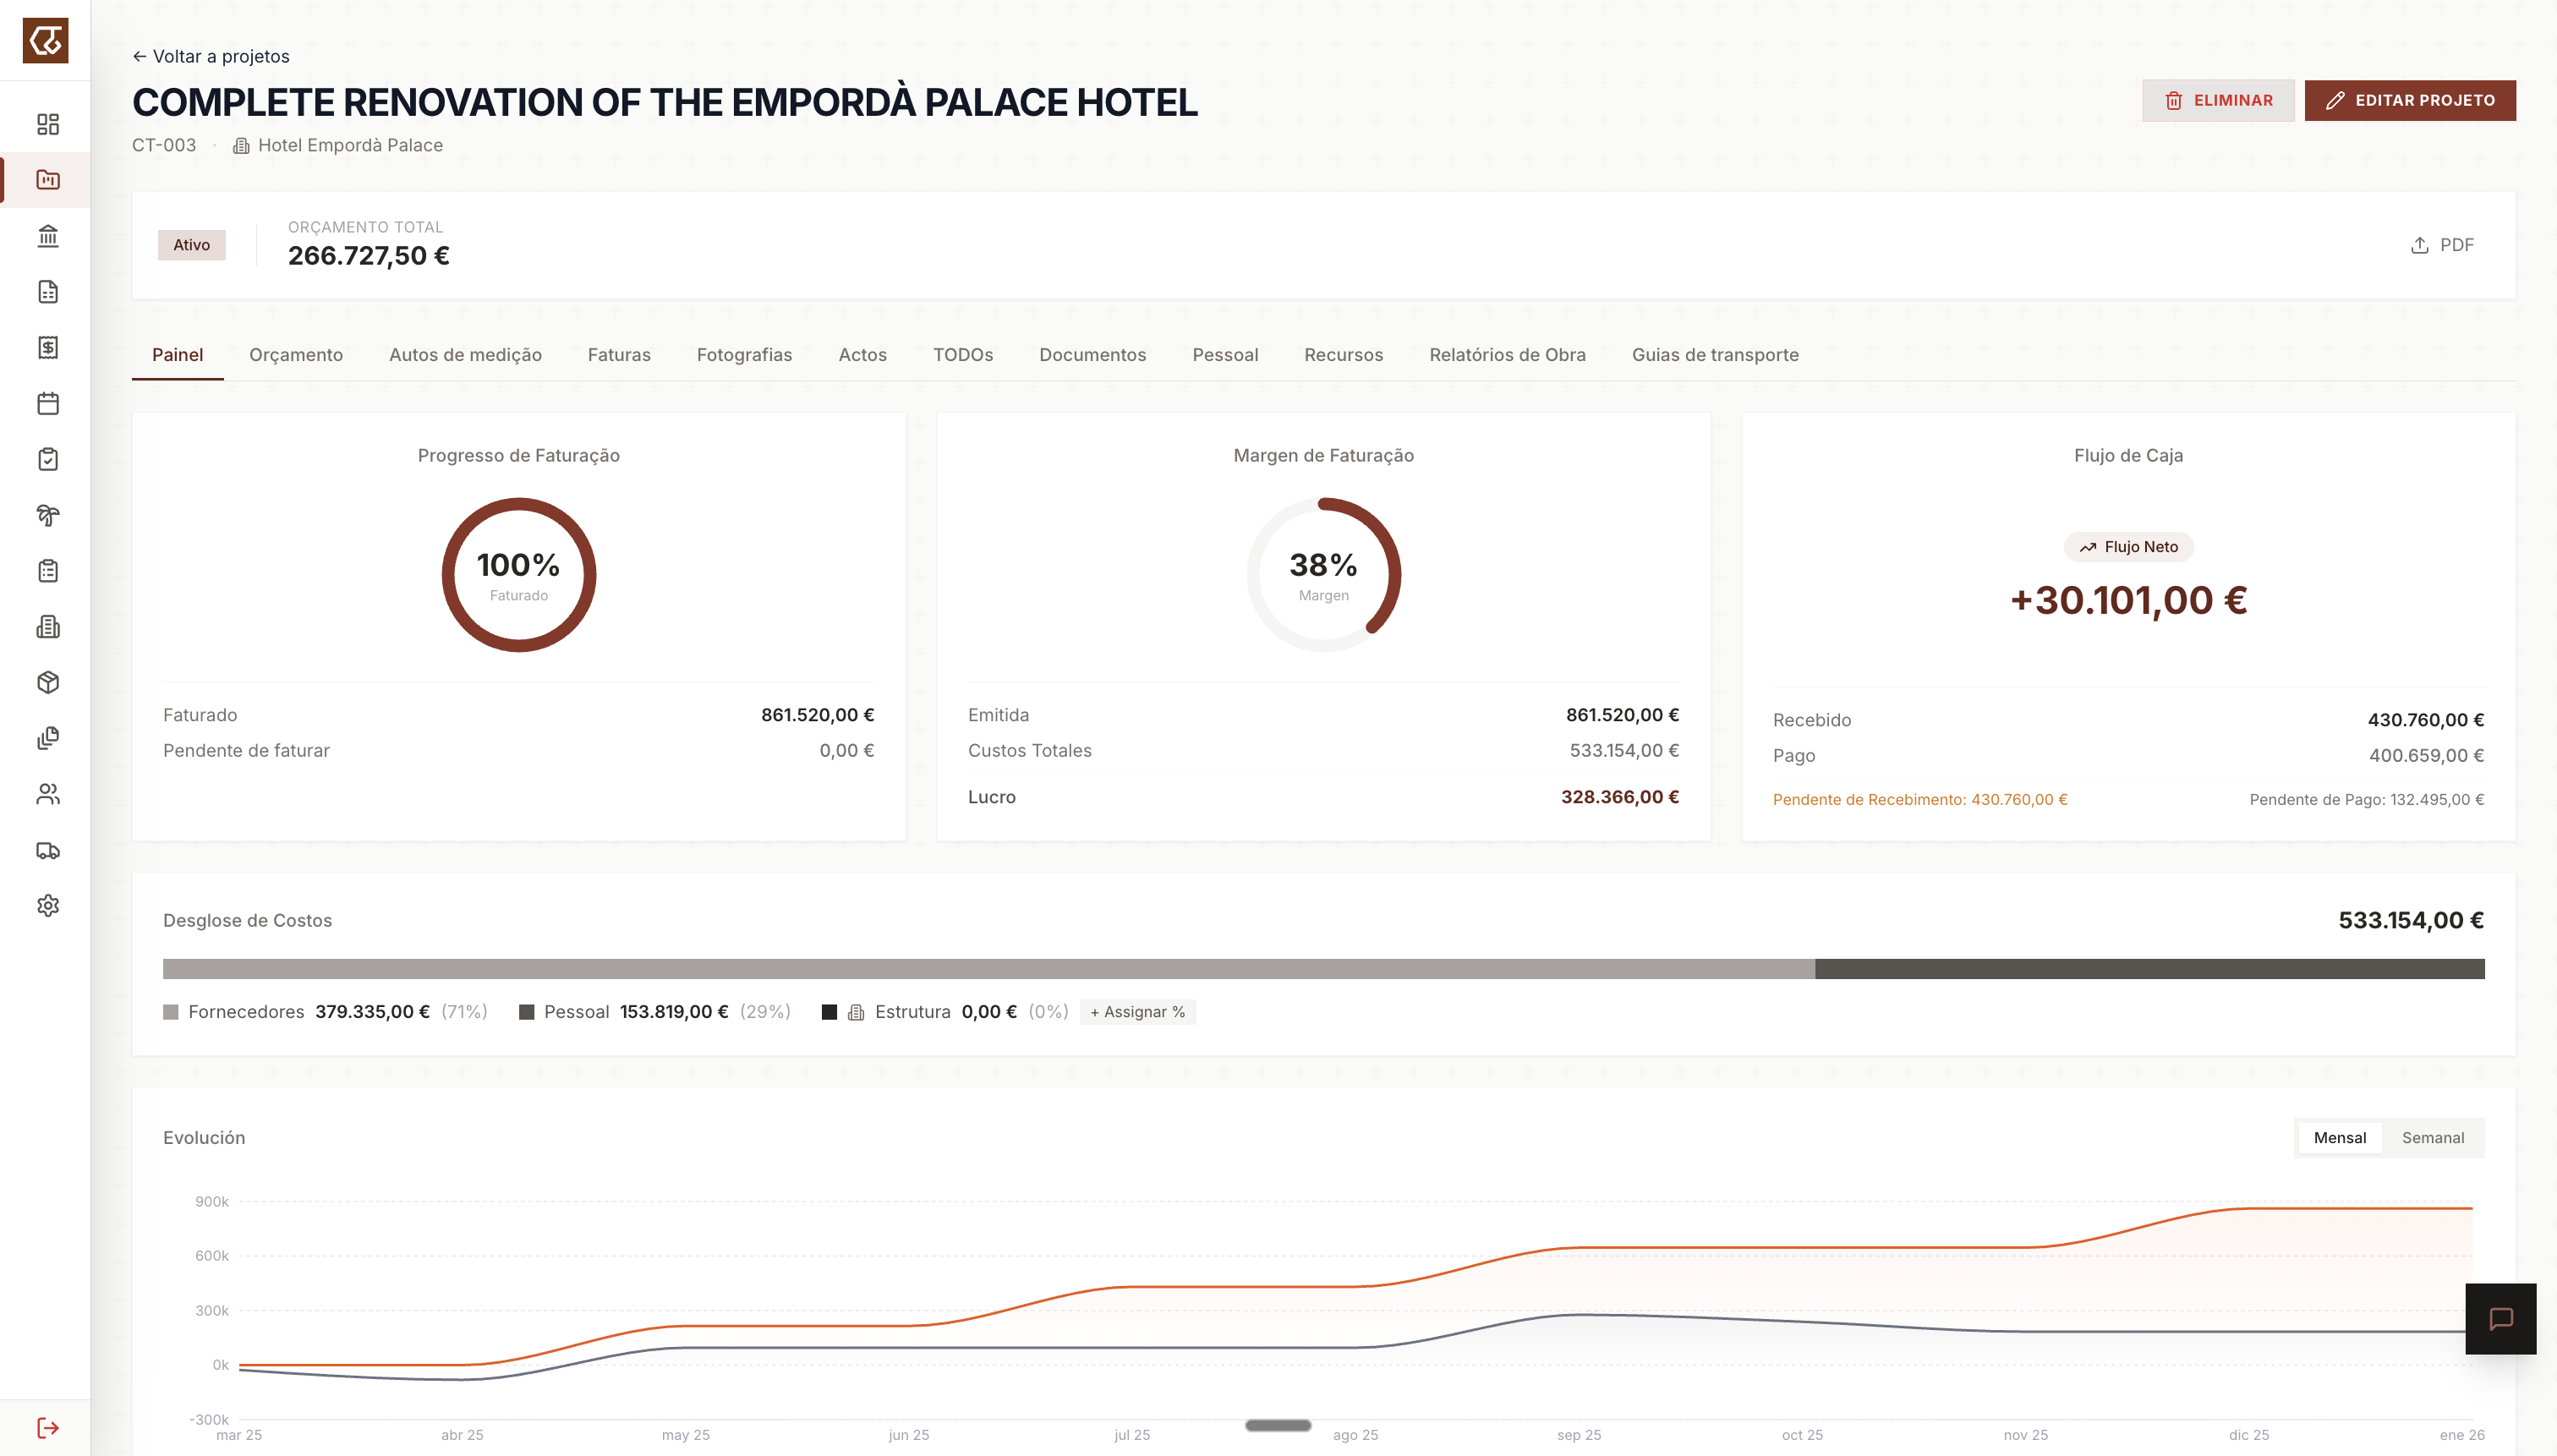Switch evolution chart to Semanal view

(2432, 1138)
